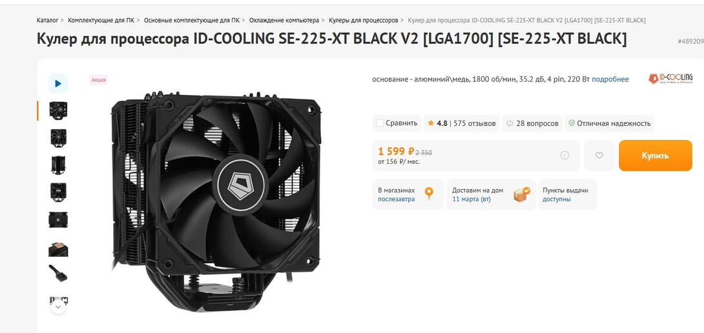Open 575 отзывов reviews
704x333 pixels.
[475, 123]
